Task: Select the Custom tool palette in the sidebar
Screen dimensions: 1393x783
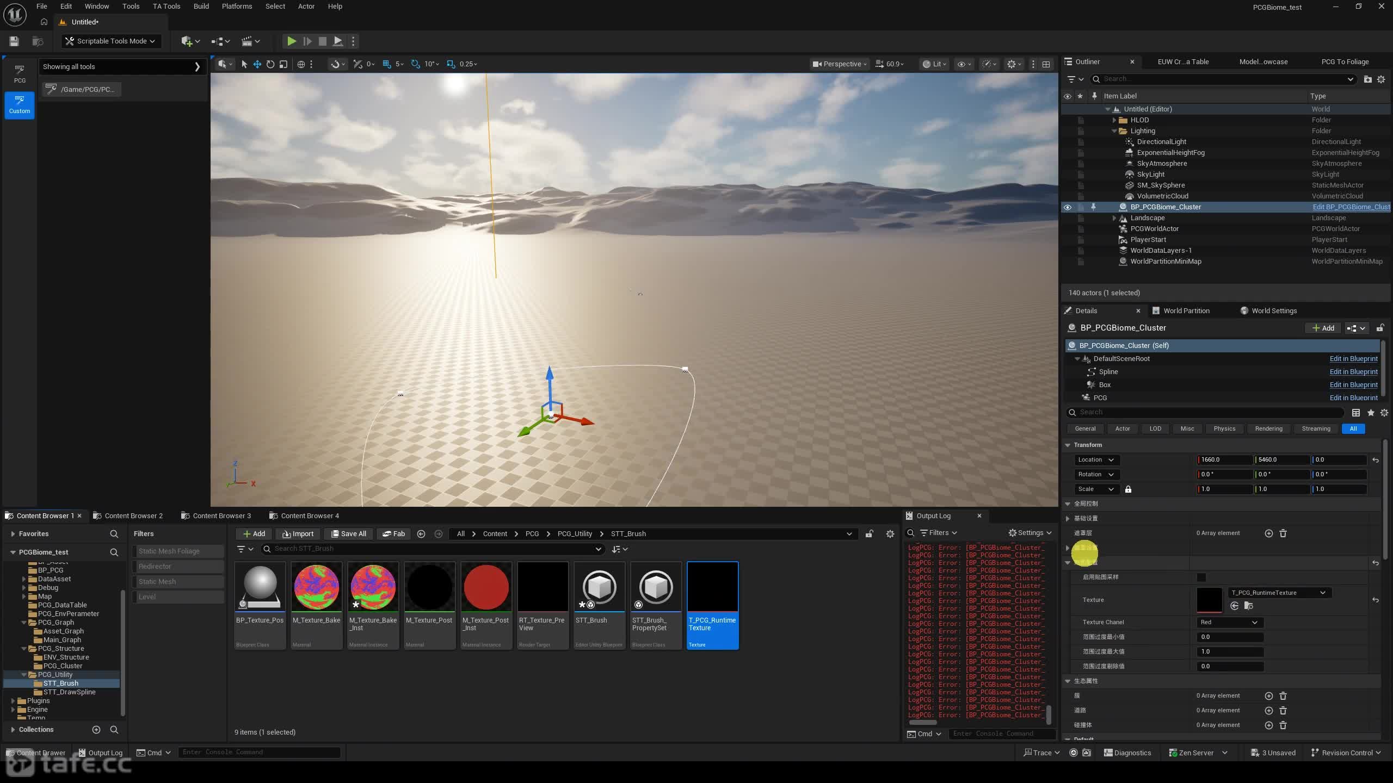Action: 20,104
